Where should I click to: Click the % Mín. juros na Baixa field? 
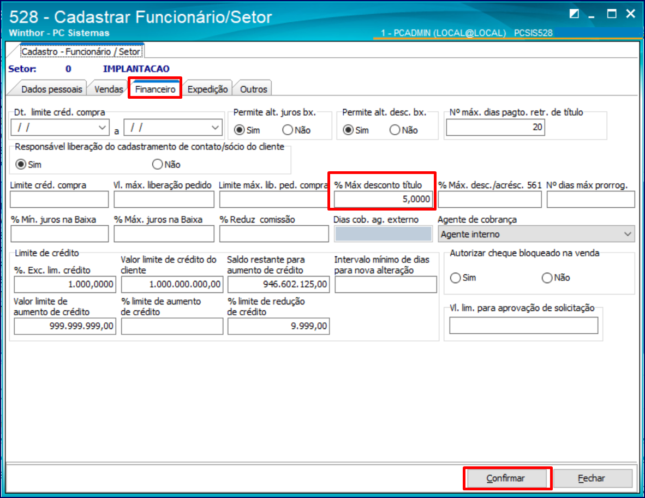tap(59, 234)
